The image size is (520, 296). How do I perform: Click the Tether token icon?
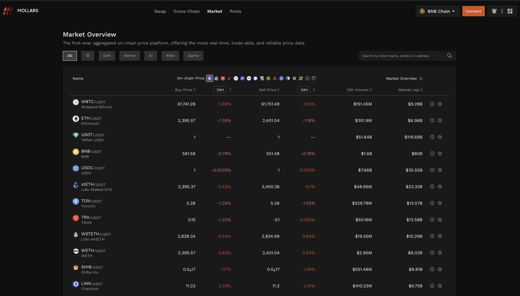tap(76, 135)
